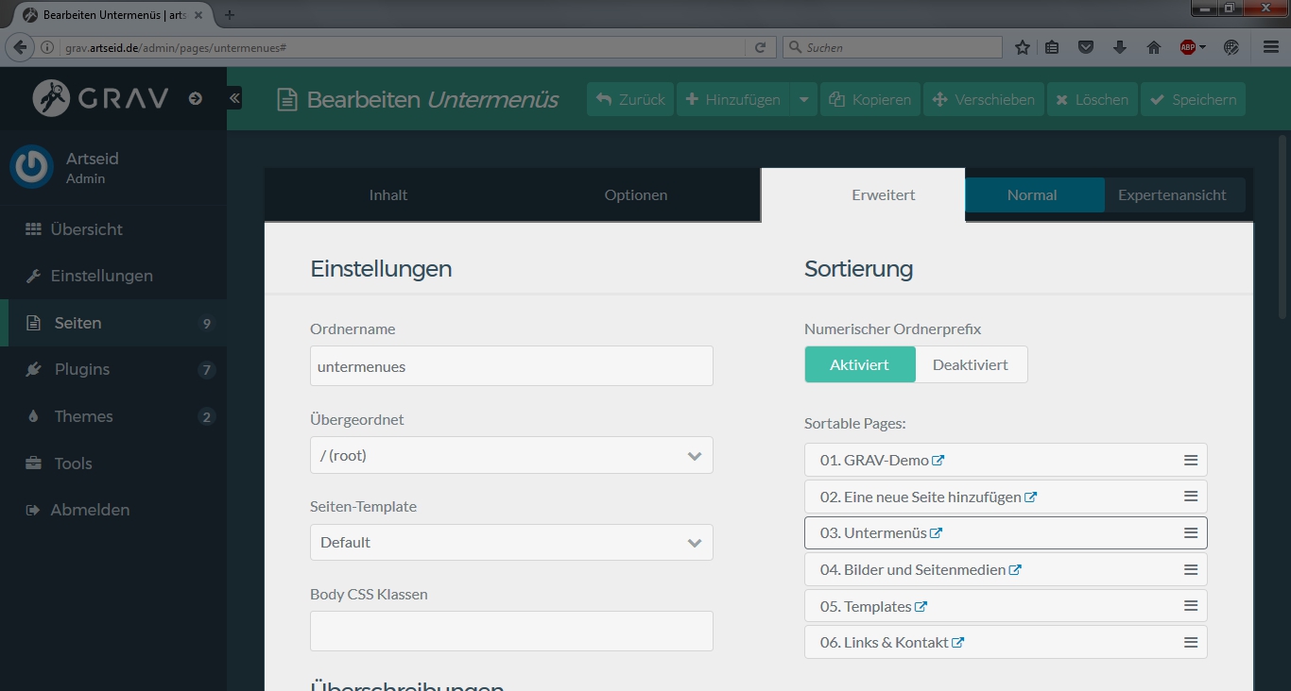1291x691 pixels.
Task: Switch to the Inhalt tab
Action: (388, 195)
